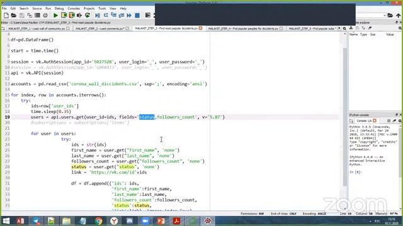403x226 pixels.
Task: Close the Console 1/A tab
Action: click(x=375, y=121)
